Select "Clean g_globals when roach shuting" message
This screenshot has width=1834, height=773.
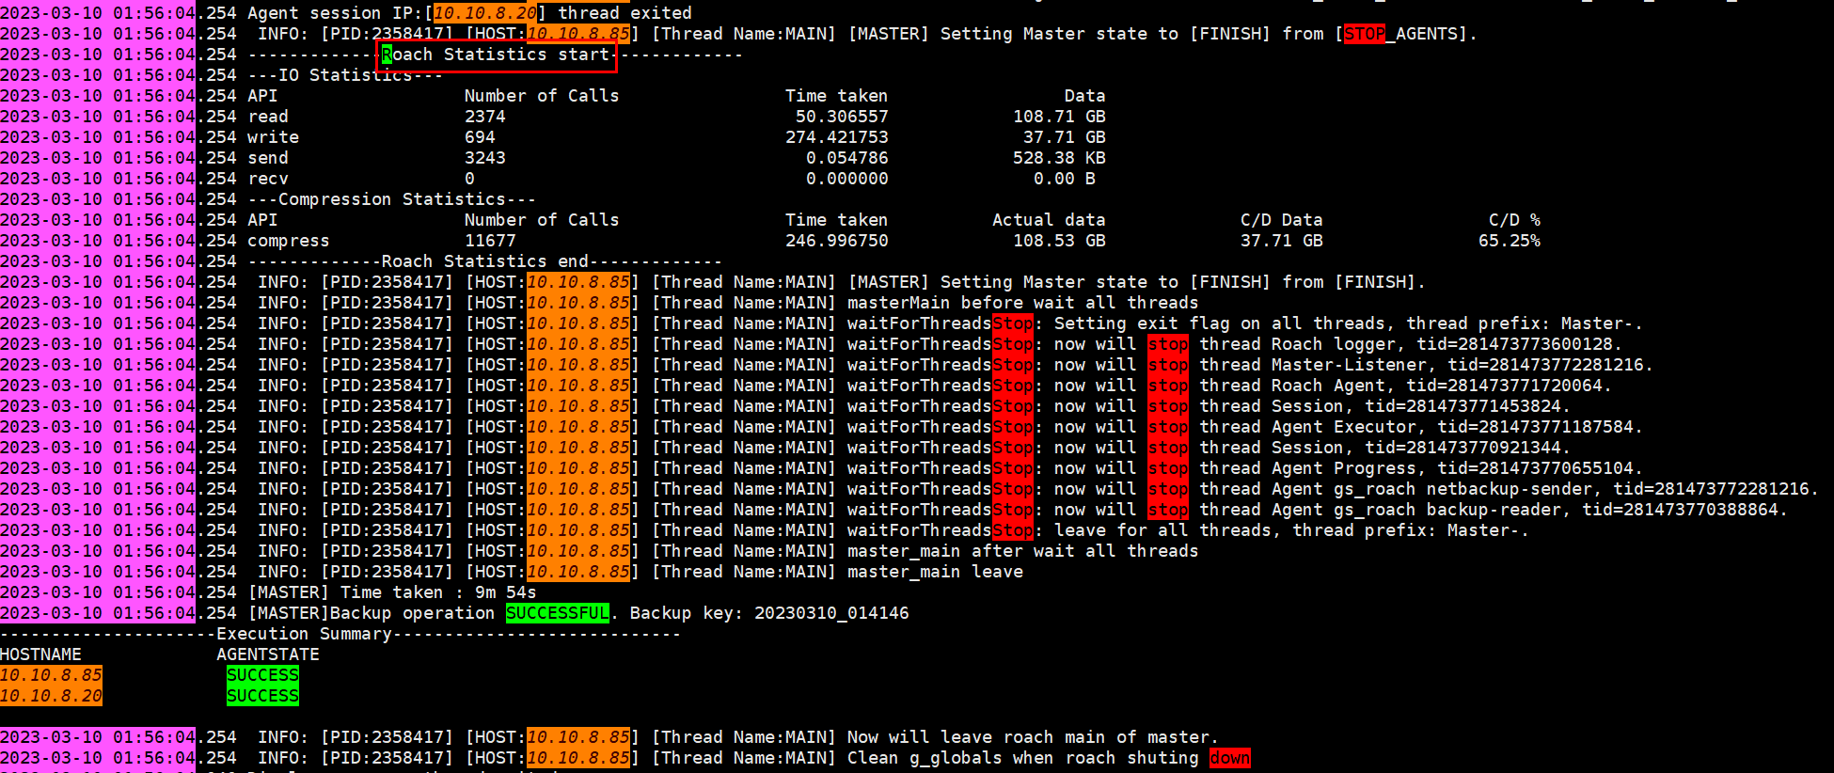coord(1023,758)
